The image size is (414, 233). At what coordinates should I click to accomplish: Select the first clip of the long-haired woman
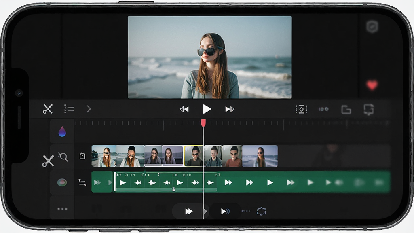pos(104,156)
